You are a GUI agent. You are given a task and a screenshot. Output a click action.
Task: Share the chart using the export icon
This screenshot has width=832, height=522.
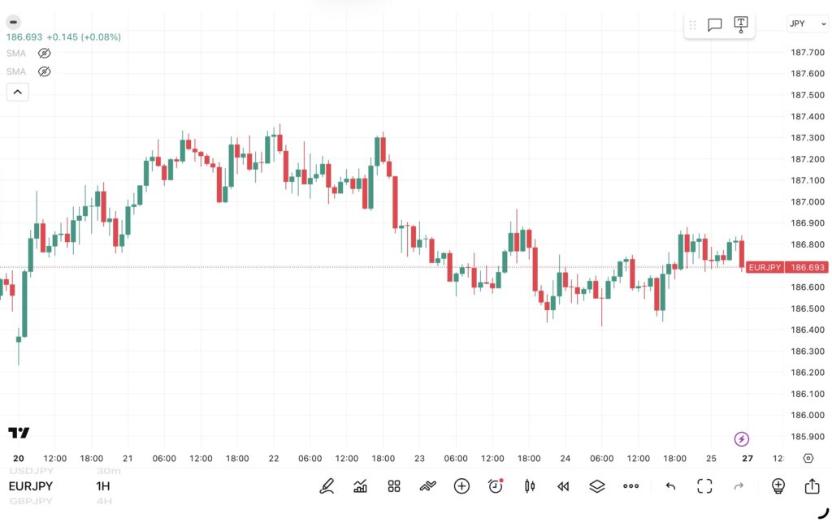(812, 486)
